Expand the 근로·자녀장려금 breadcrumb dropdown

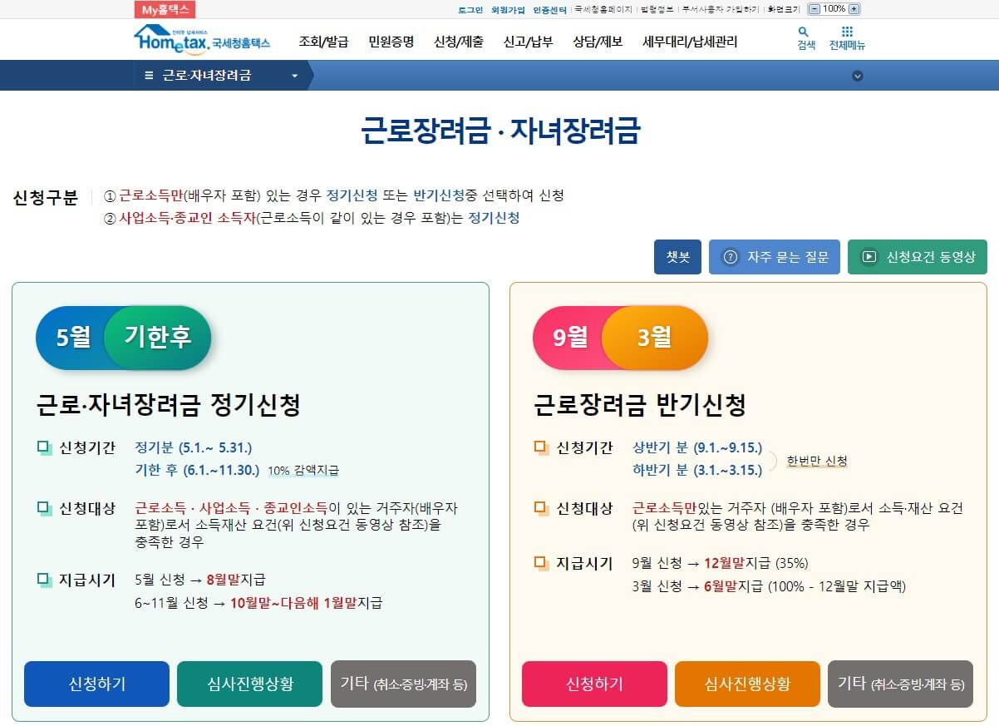[295, 75]
